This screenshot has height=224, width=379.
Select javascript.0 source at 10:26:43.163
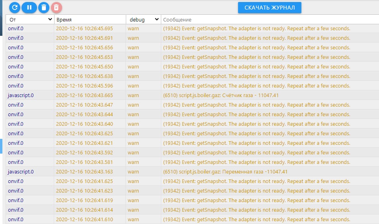click(x=21, y=172)
